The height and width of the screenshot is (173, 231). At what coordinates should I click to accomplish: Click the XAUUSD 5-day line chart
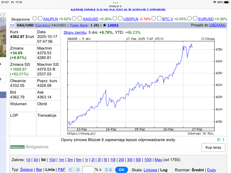tap(140, 84)
